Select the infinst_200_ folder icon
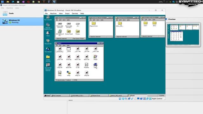Screen dimensions: 203x114 [120, 24]
